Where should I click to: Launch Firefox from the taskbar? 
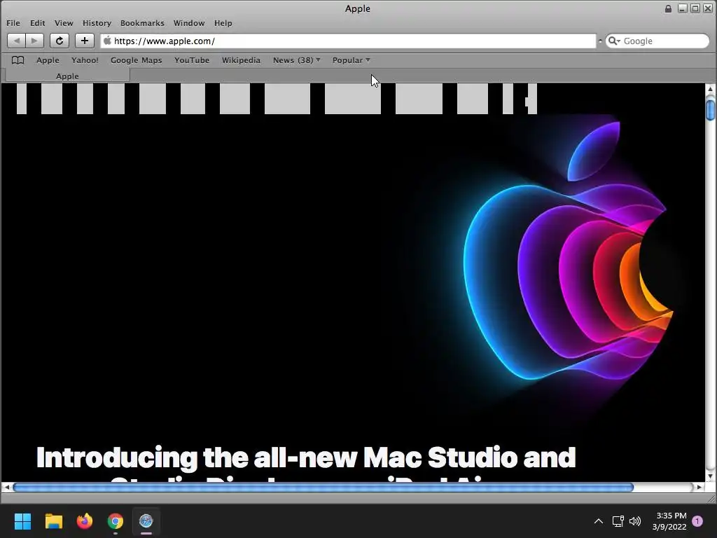point(85,521)
